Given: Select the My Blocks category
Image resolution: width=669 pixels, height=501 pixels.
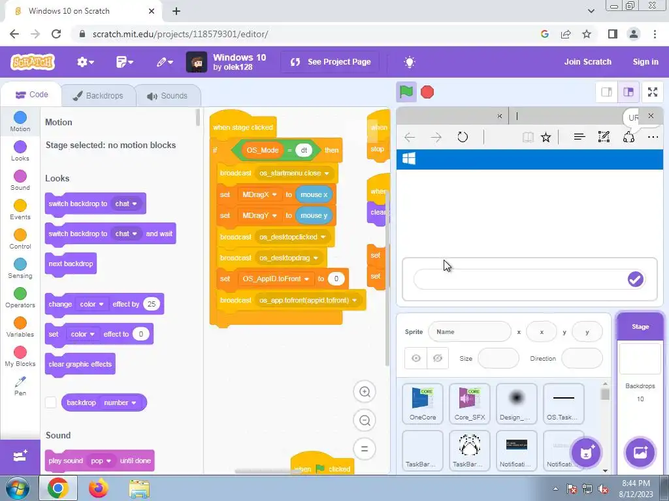Looking at the screenshot, I should [x=20, y=357].
